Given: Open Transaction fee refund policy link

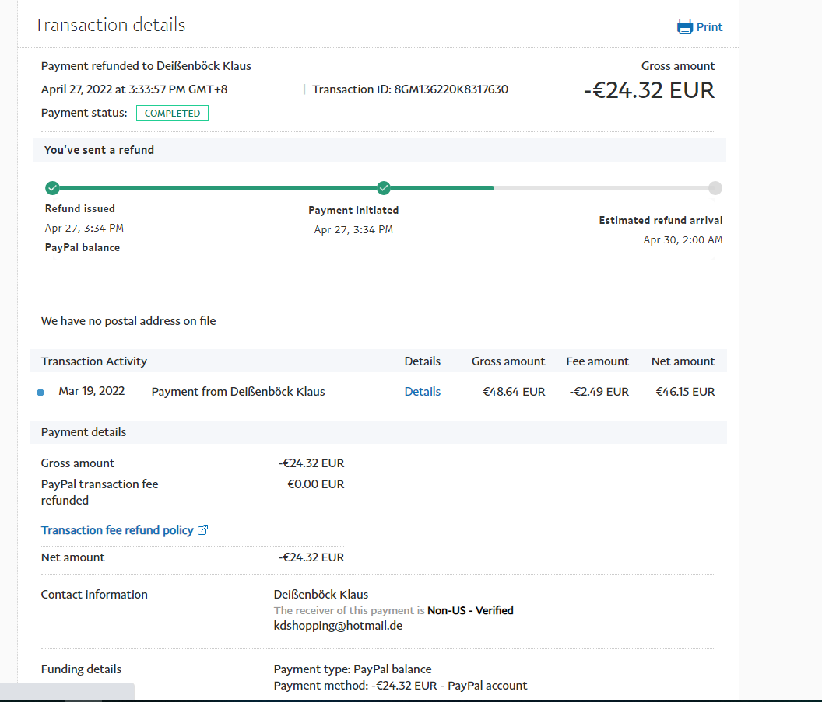Looking at the screenshot, I should click(117, 530).
